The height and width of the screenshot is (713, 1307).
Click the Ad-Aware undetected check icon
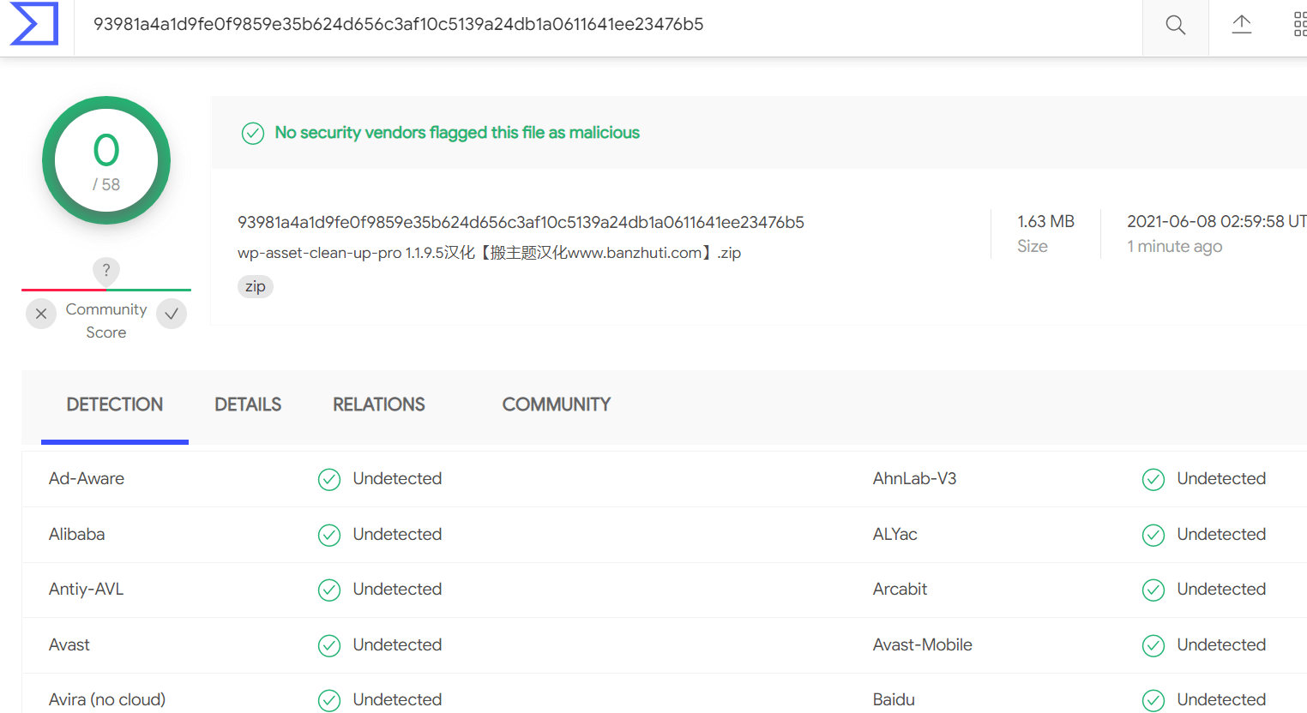[329, 479]
